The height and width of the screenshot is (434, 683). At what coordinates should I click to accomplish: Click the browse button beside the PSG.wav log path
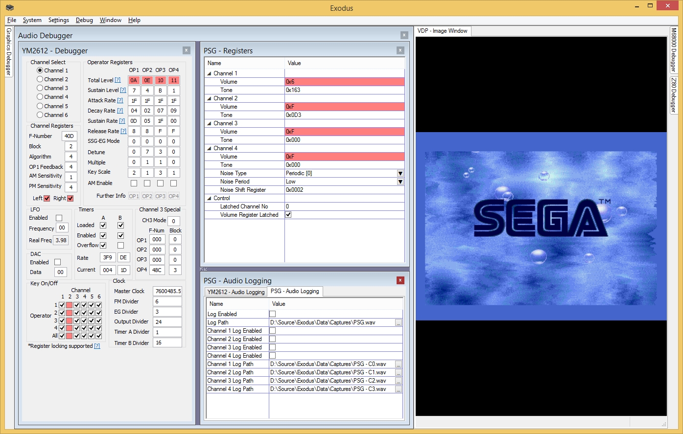point(399,323)
